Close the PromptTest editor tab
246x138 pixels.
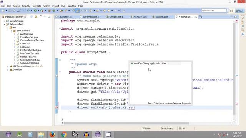[196, 17]
